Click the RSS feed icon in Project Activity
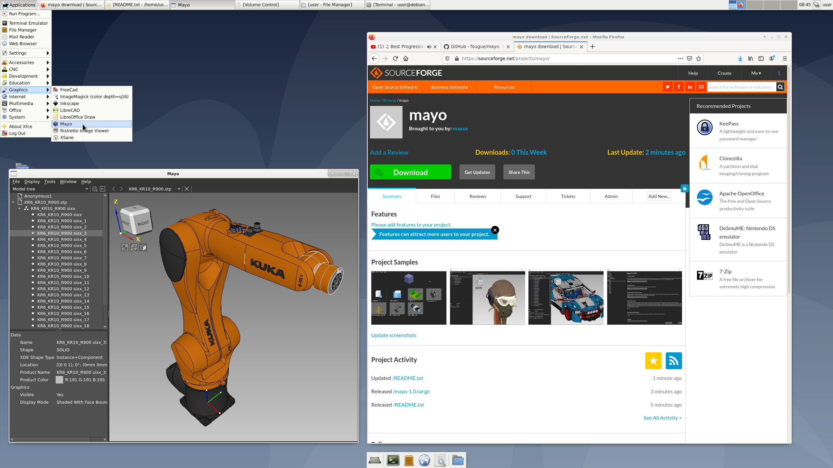Screen dimensions: 833x468 674,361
